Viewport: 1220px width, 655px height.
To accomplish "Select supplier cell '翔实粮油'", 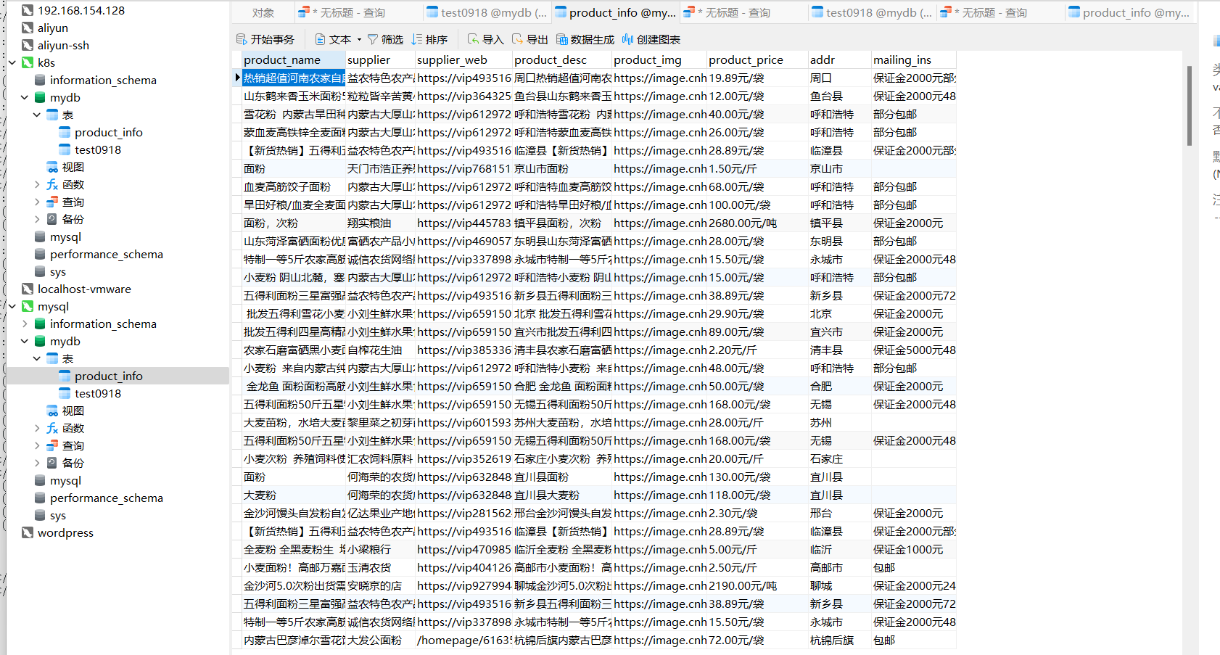I will tap(380, 223).
